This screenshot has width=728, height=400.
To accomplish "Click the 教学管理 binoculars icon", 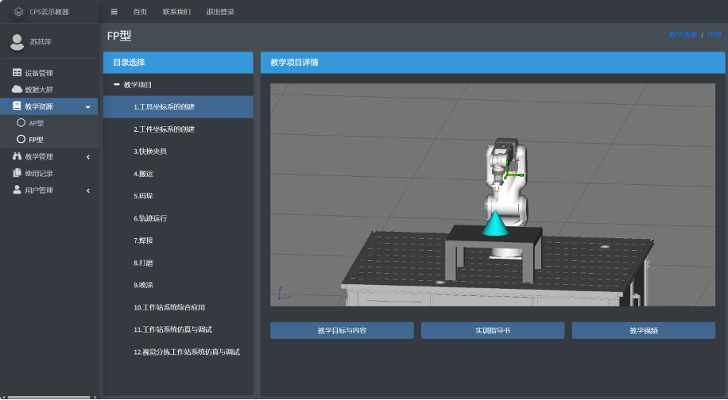I will 17,156.
